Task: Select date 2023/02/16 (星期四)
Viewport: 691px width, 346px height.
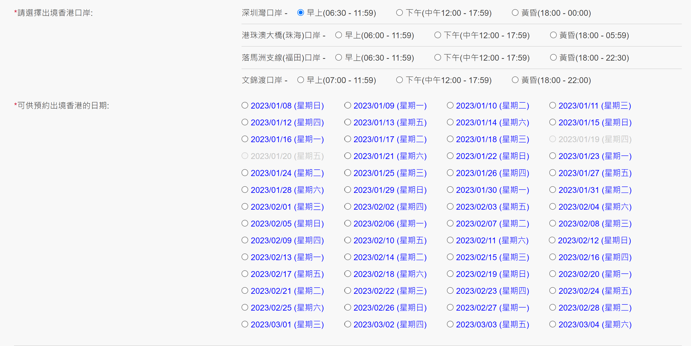Action: click(x=552, y=257)
